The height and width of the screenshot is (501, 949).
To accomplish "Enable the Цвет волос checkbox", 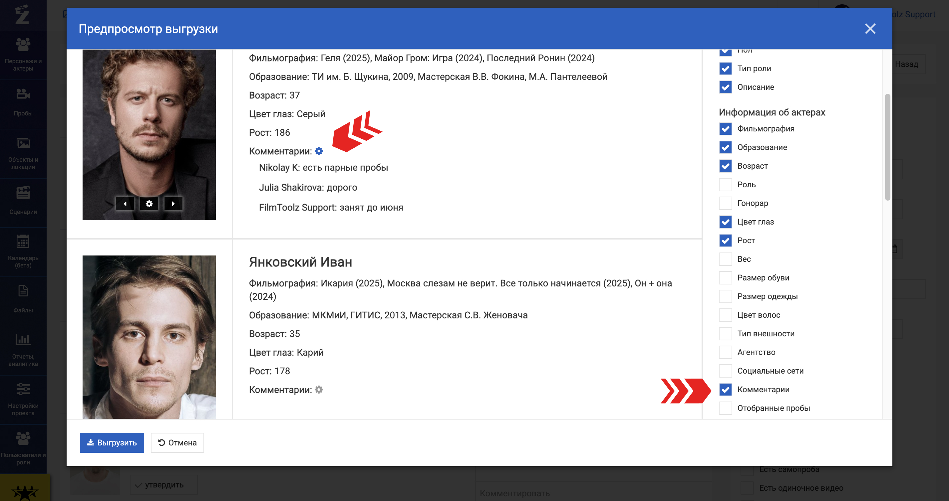I will [x=725, y=315].
